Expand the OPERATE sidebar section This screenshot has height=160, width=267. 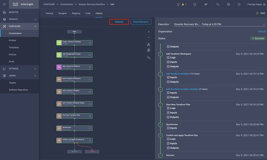coord(19,19)
